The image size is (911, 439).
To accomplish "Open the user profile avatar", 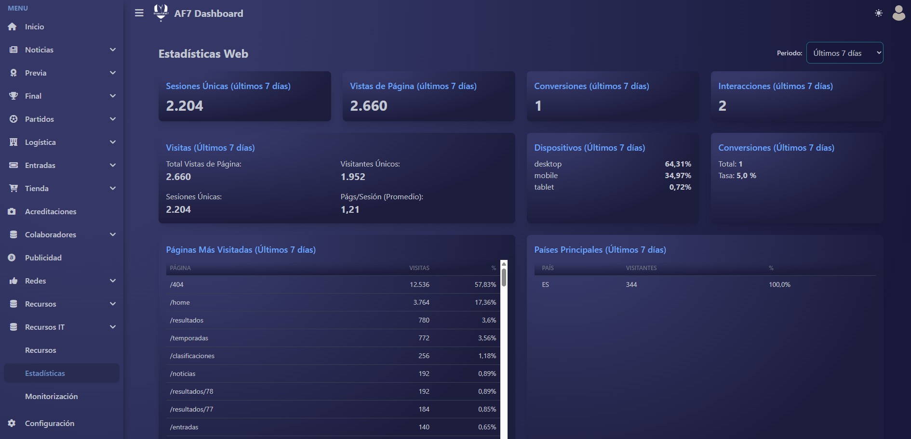I will click(898, 13).
